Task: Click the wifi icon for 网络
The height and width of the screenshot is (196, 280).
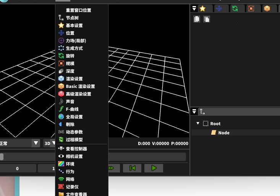Action: [x=61, y=179]
